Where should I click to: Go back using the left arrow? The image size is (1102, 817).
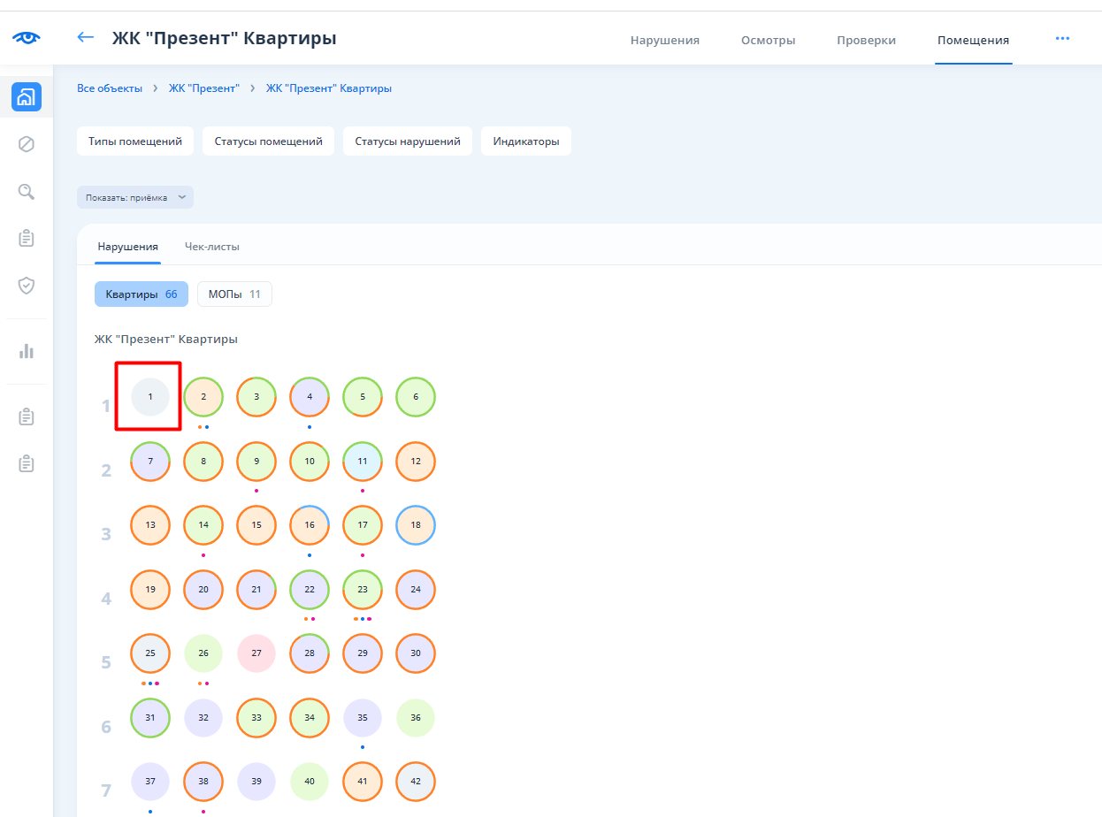click(x=86, y=37)
